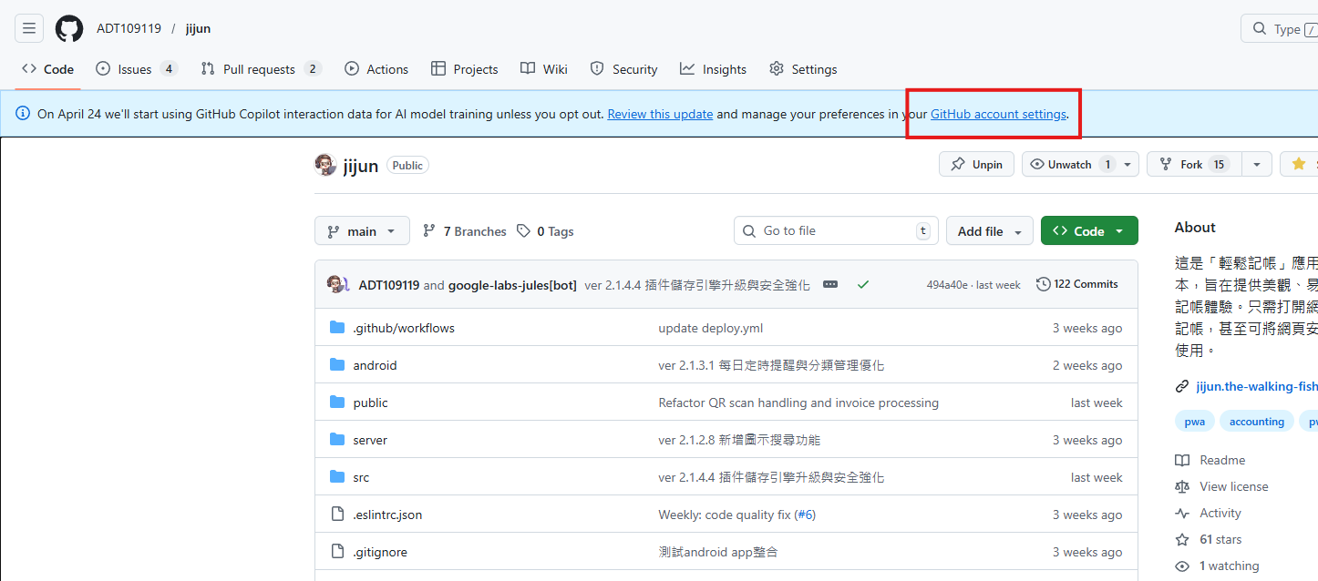This screenshot has width=1318, height=581.
Task: Expand the Unwatch dropdown arrow
Action: (x=1128, y=165)
